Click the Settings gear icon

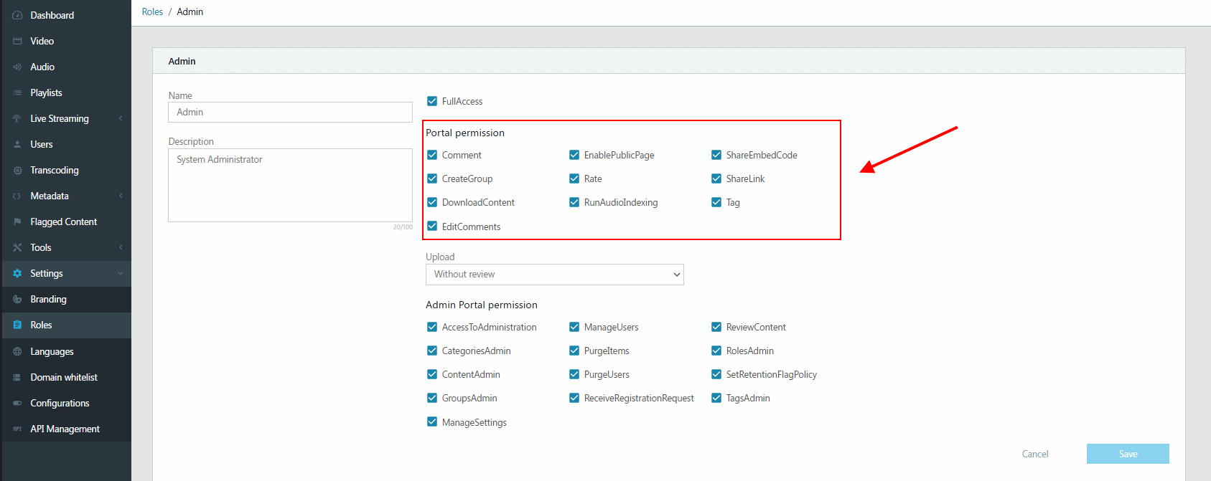point(17,273)
